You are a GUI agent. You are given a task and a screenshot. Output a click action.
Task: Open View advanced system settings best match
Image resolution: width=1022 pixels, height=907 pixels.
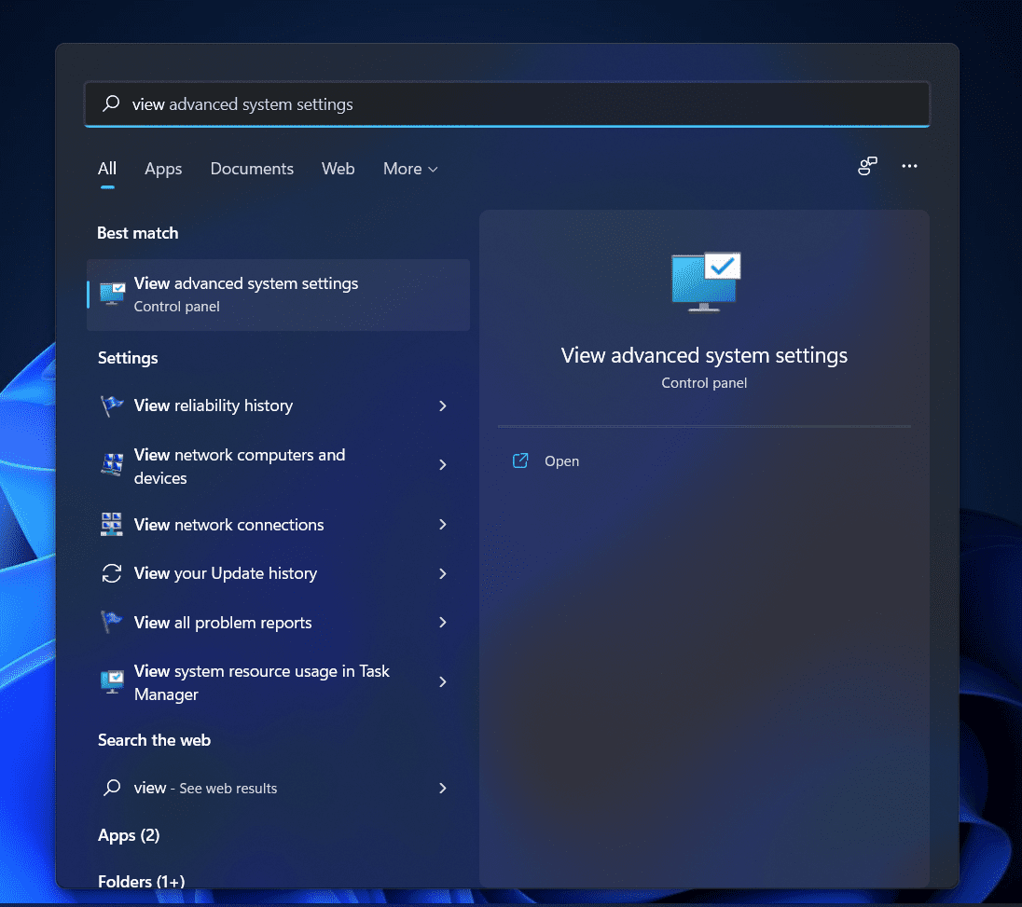pyautogui.click(x=246, y=282)
